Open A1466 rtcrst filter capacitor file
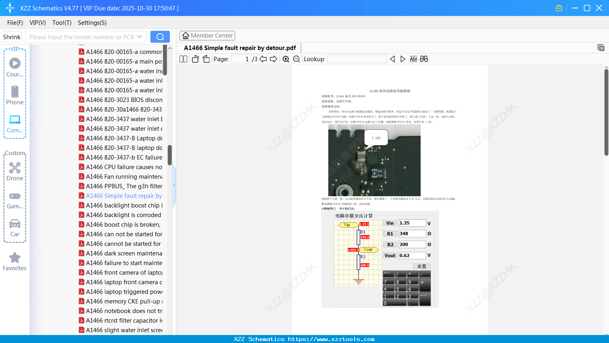 point(120,321)
